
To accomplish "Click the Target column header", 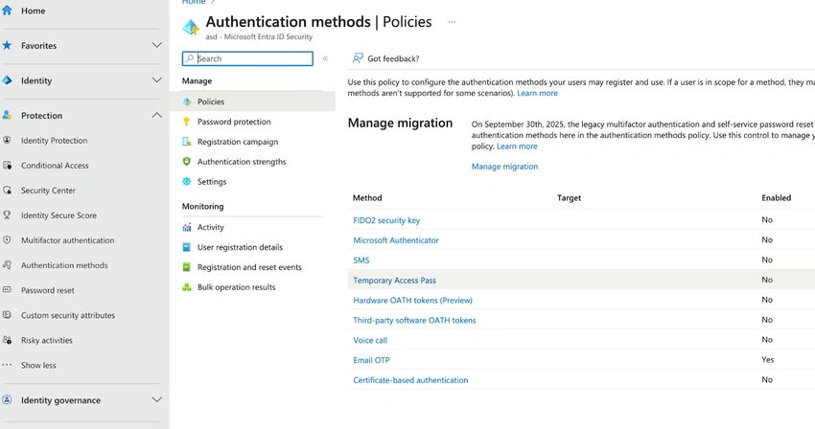I will [570, 198].
